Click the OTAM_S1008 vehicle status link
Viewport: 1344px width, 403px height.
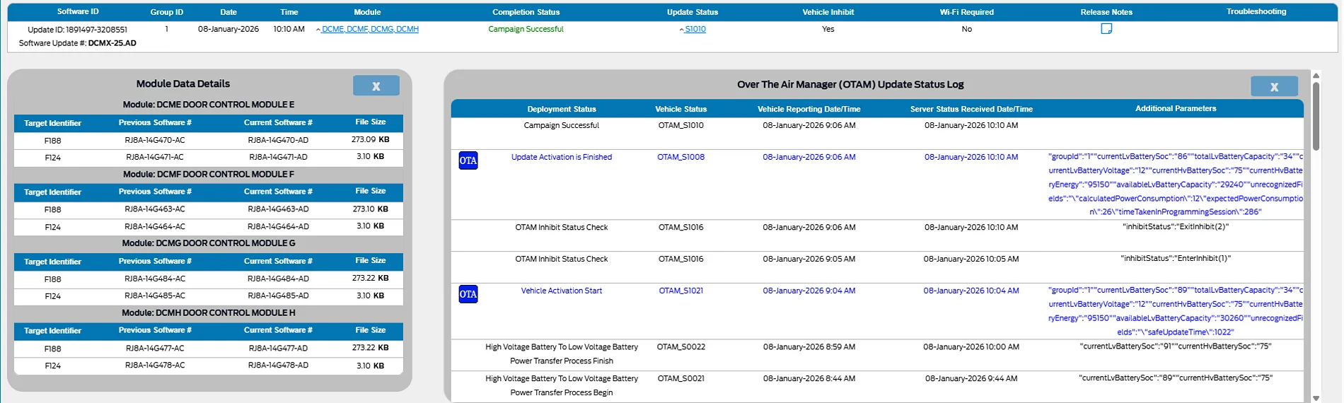pyautogui.click(x=680, y=157)
